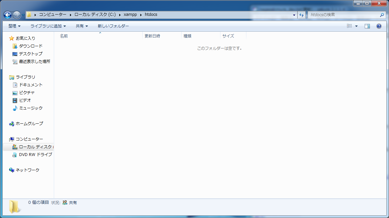
Task: Click the htdocsの検索 search field
Action: 344,15
